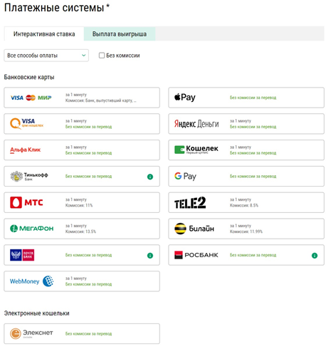Viewport: 331px width, 349px height.
Task: Click the Электронные кошельки heading
Action: 37,313
